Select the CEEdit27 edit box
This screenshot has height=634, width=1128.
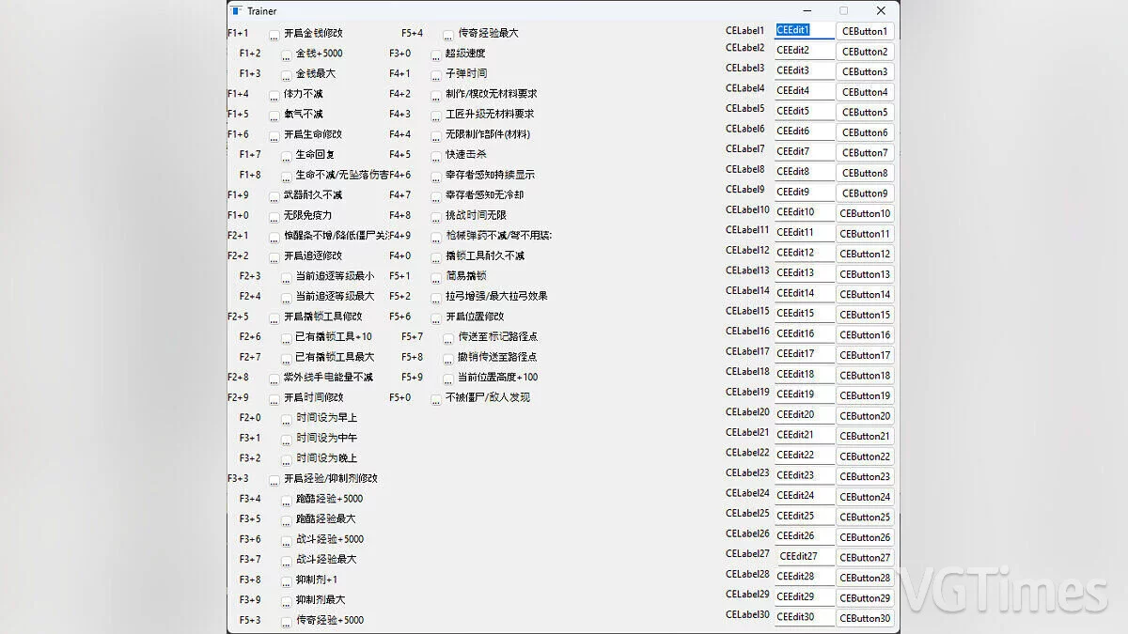click(x=805, y=557)
